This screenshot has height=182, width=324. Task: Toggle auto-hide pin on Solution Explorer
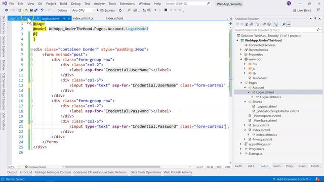315,19
